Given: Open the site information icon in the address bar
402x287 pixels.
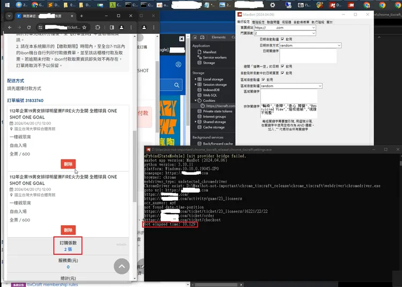Looking at the screenshot, I should click(x=40, y=27).
